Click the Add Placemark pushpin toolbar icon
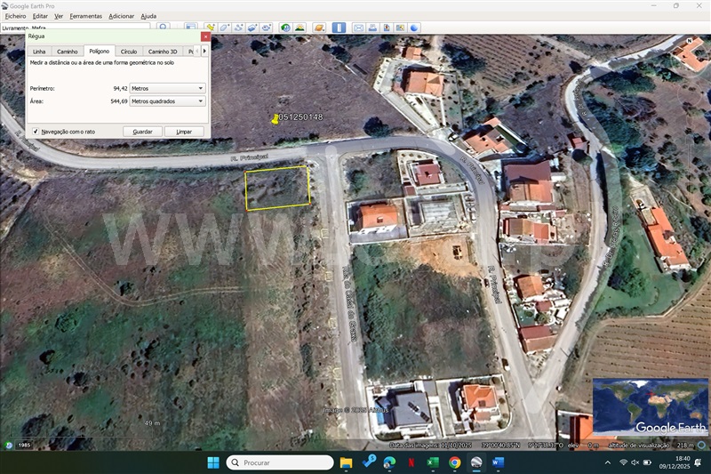Viewport: 711px width, 474px height. (211, 28)
